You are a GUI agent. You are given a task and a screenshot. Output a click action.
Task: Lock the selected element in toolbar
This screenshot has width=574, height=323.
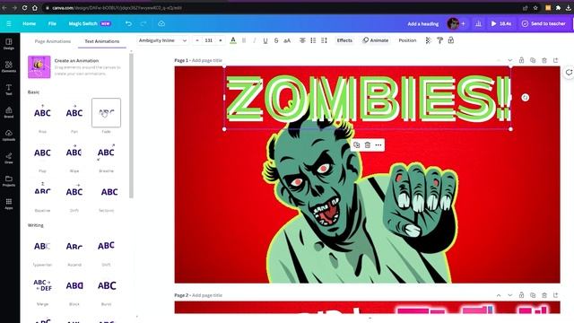451,40
